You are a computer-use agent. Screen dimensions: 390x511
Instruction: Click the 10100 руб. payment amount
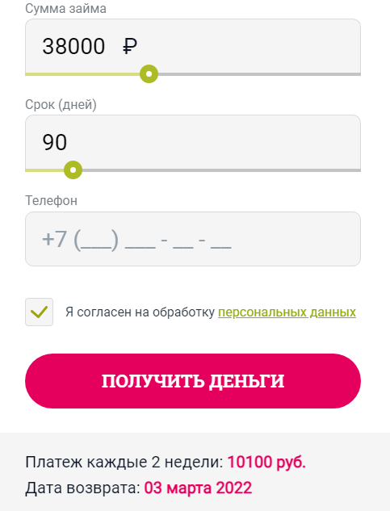pos(266,462)
